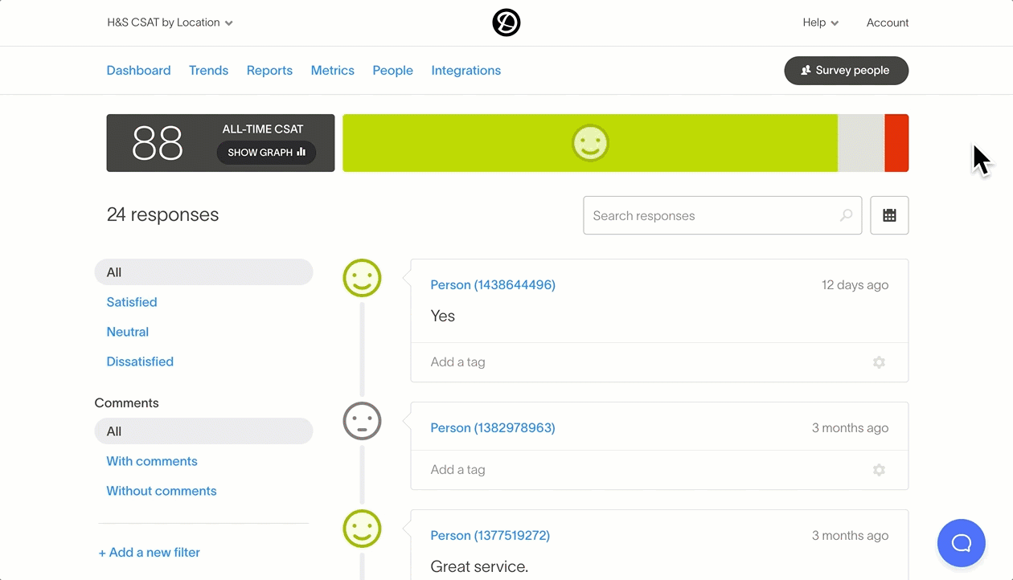Click the 3 months ago timestamp for Person (1377519272)
1013x580 pixels.
tap(851, 536)
